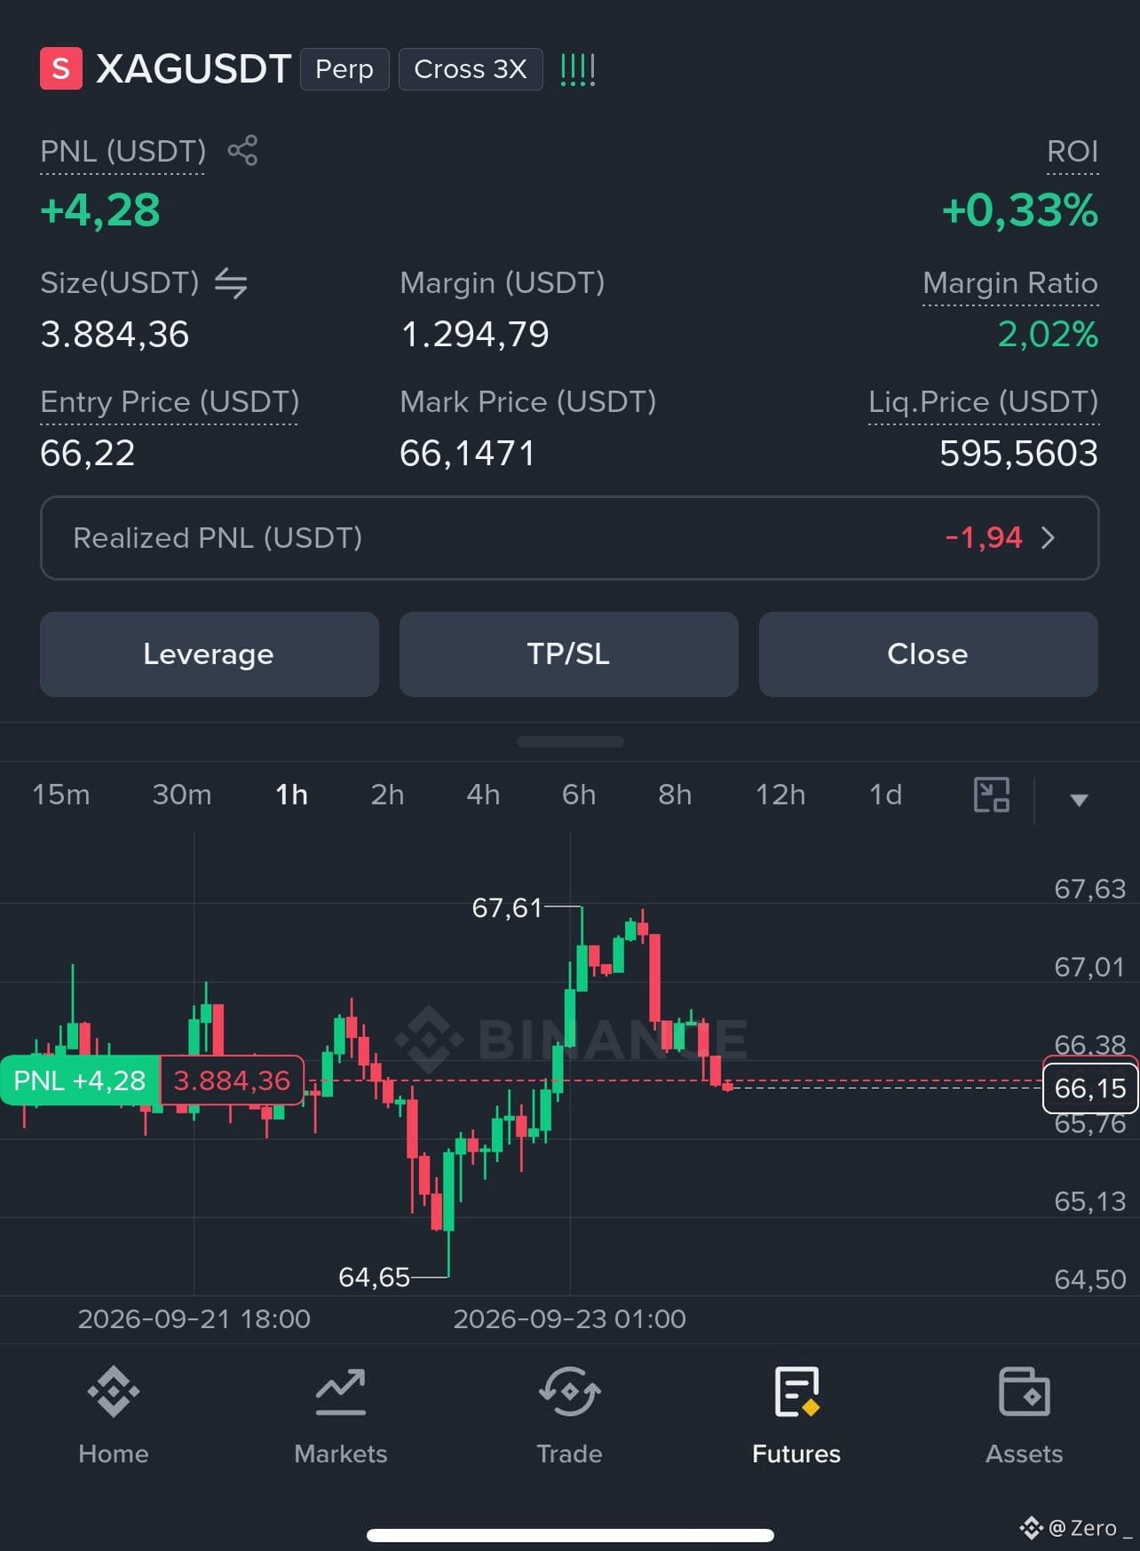Open Cross 3X margin mode selector
The height and width of the screenshot is (1551, 1140).
(471, 69)
